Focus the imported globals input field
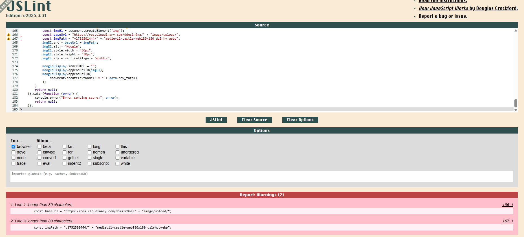This screenshot has width=524, height=237. (x=262, y=176)
